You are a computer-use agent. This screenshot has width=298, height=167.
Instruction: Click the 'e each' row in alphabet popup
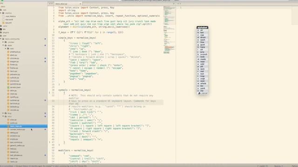[203, 40]
